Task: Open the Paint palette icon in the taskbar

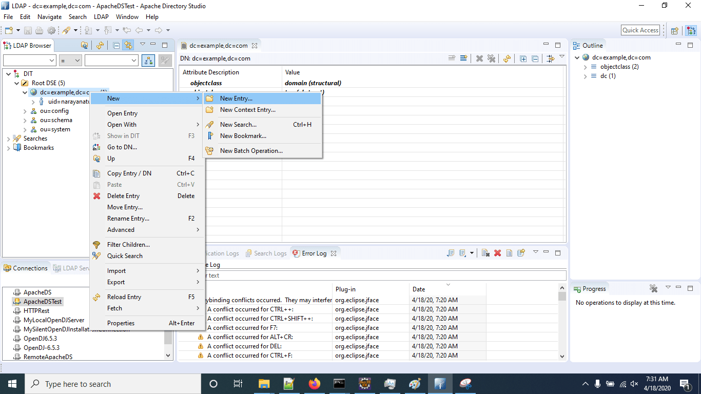Action: click(415, 384)
